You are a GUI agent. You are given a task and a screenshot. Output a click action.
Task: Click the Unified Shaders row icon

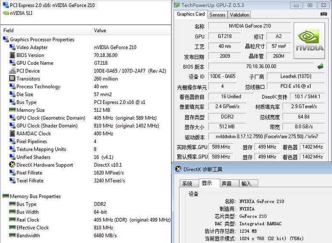pyautogui.click(x=12, y=157)
